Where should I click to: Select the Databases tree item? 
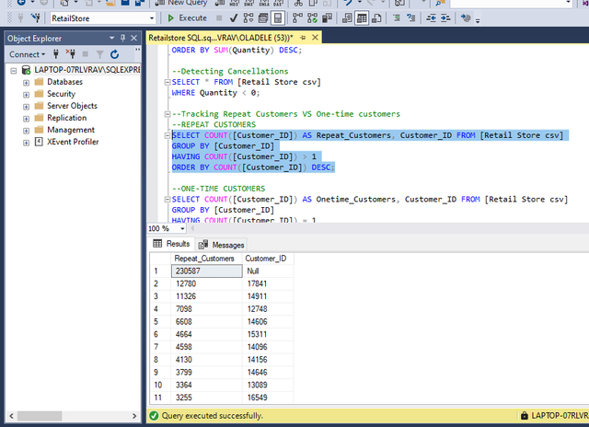[64, 82]
